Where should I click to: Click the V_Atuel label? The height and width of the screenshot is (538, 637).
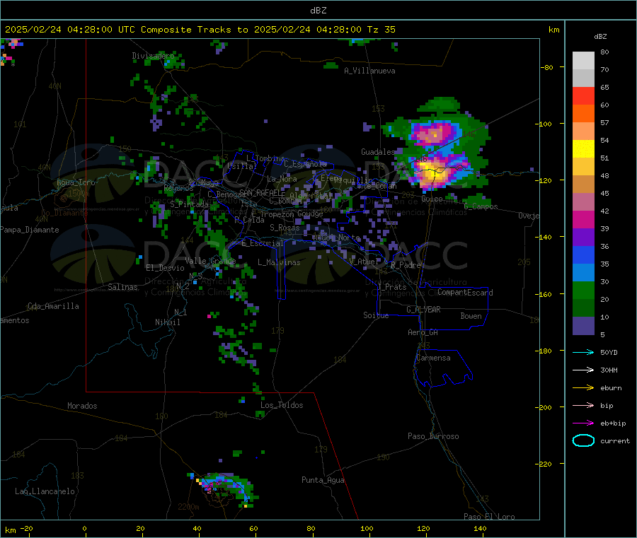pyautogui.click(x=364, y=262)
